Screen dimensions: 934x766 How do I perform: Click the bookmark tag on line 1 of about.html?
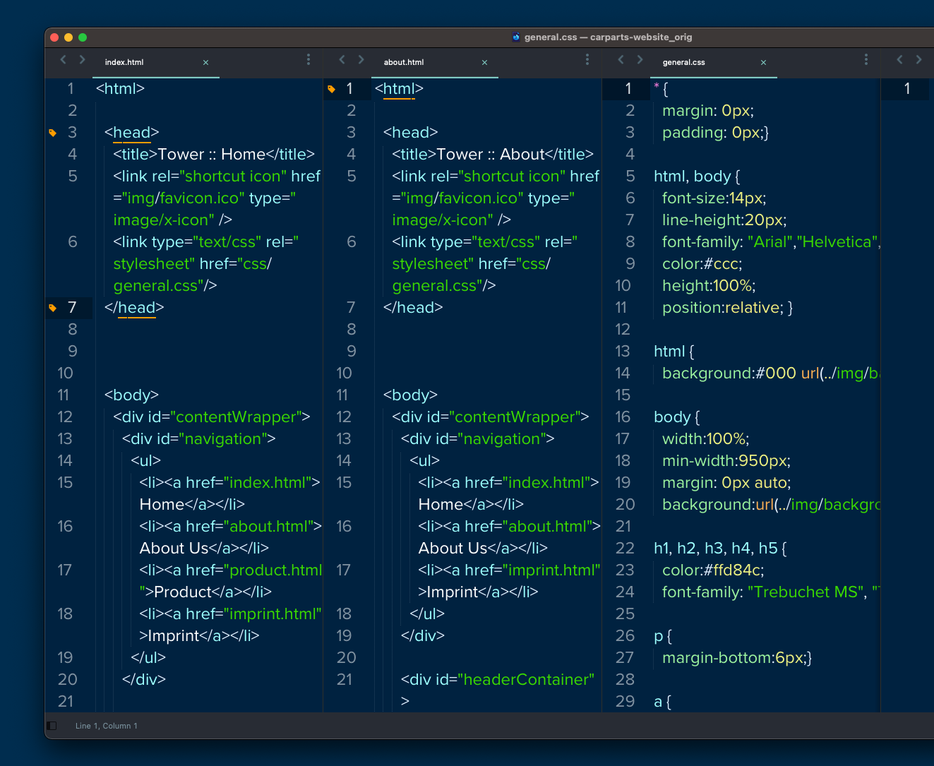pyautogui.click(x=331, y=88)
